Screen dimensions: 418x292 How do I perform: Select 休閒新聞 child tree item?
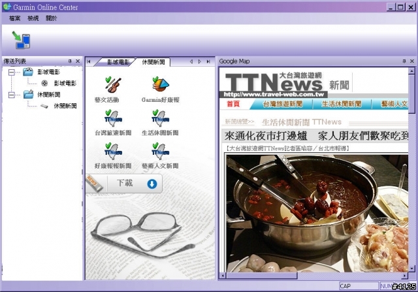65,106
